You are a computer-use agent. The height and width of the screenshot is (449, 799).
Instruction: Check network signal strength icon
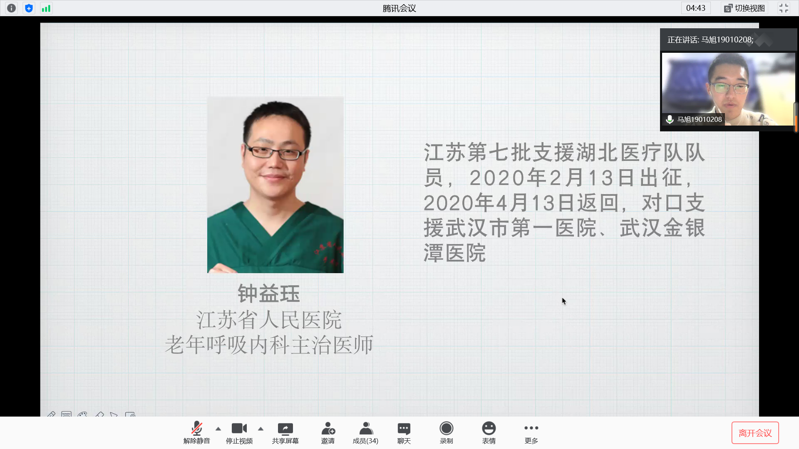click(46, 8)
